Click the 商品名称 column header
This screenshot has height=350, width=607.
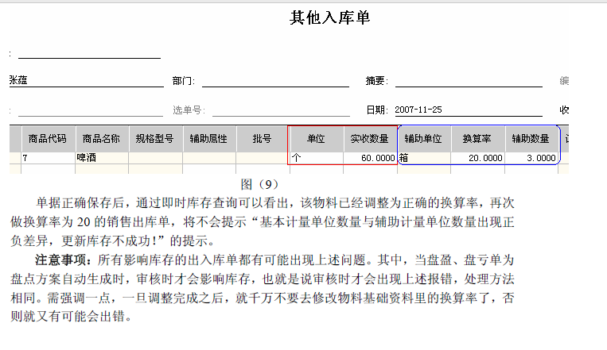pyautogui.click(x=101, y=139)
